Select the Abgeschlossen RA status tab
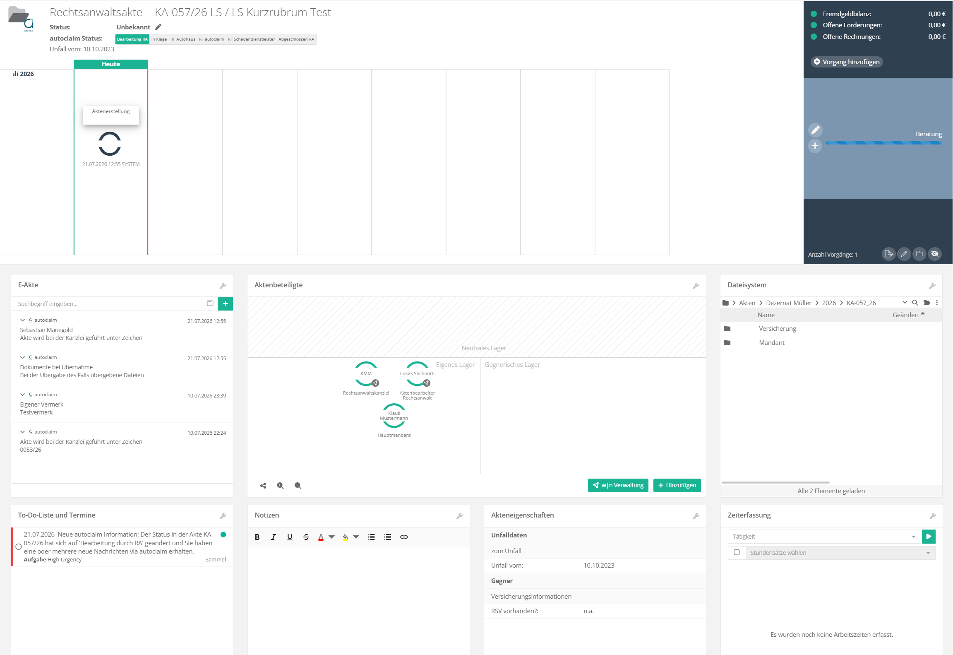 point(296,39)
